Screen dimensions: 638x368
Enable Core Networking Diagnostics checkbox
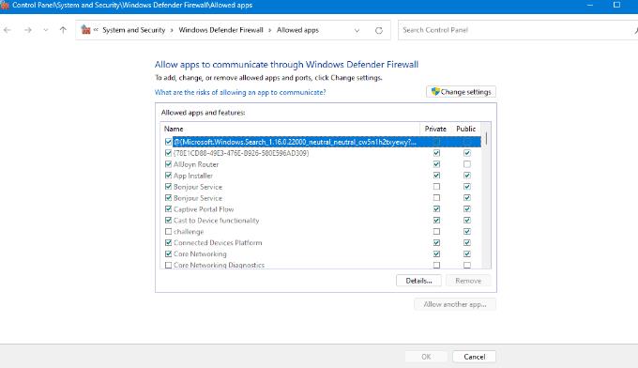click(x=169, y=265)
